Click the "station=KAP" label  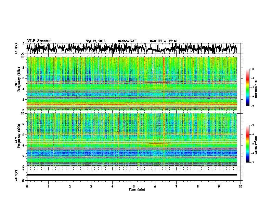tap(127, 41)
